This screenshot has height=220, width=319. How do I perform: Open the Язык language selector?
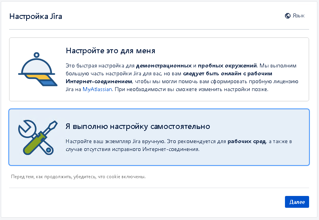pos(295,16)
